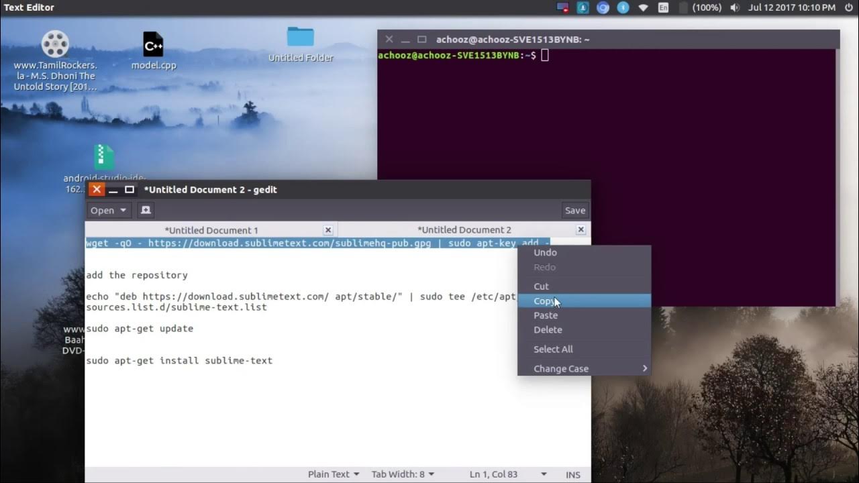Maximize the gedit window
This screenshot has height=483, width=859.
coord(130,190)
